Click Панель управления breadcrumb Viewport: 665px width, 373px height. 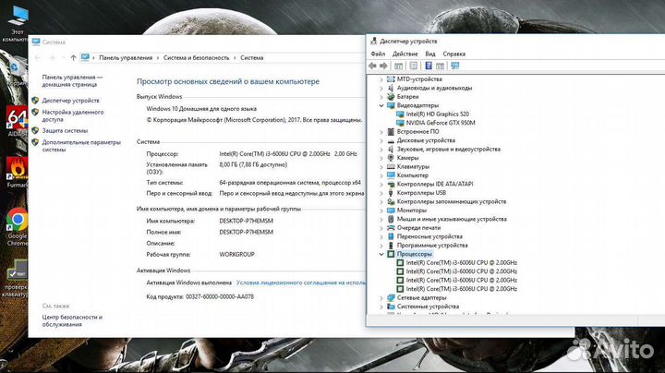click(126, 57)
